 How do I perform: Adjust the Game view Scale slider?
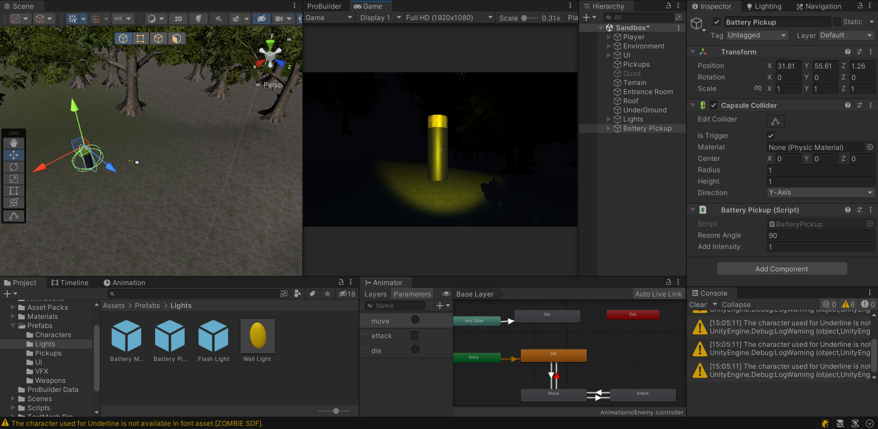pyautogui.click(x=524, y=18)
